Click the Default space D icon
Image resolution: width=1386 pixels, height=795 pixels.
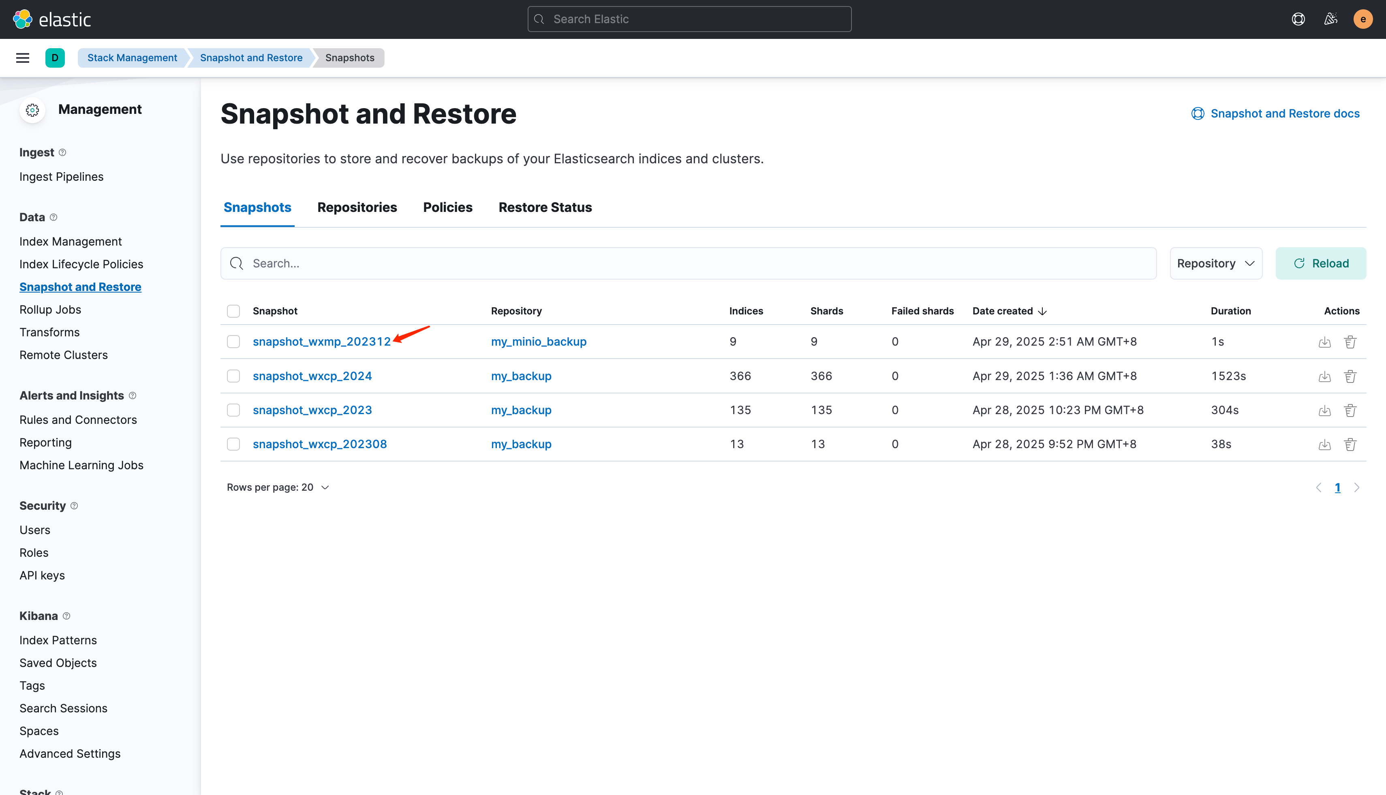click(55, 58)
